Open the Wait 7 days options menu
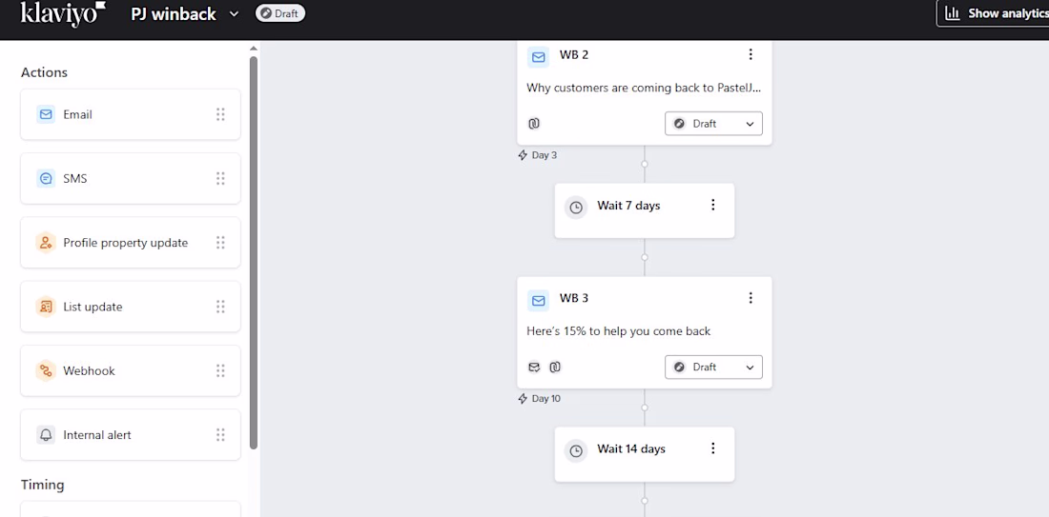 click(713, 206)
